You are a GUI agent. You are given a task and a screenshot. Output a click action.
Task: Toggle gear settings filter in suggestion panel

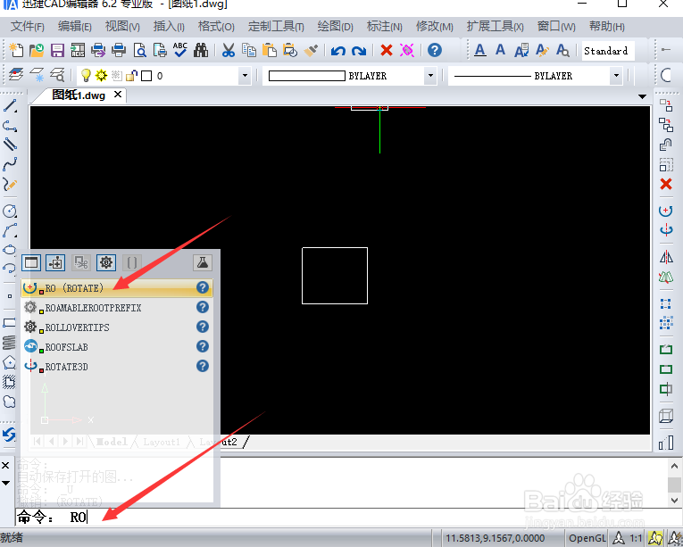click(106, 262)
